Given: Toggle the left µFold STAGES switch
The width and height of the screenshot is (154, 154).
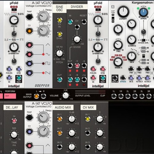Looking at the screenshot, I should pos(14,10).
